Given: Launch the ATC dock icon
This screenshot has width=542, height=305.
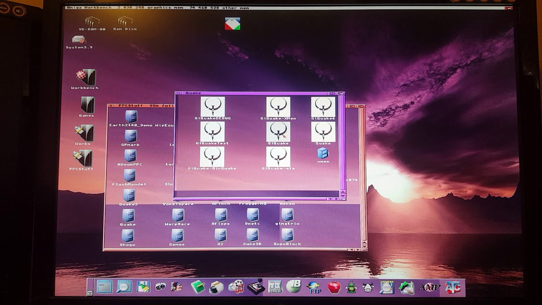Looking at the screenshot, I should tap(453, 288).
